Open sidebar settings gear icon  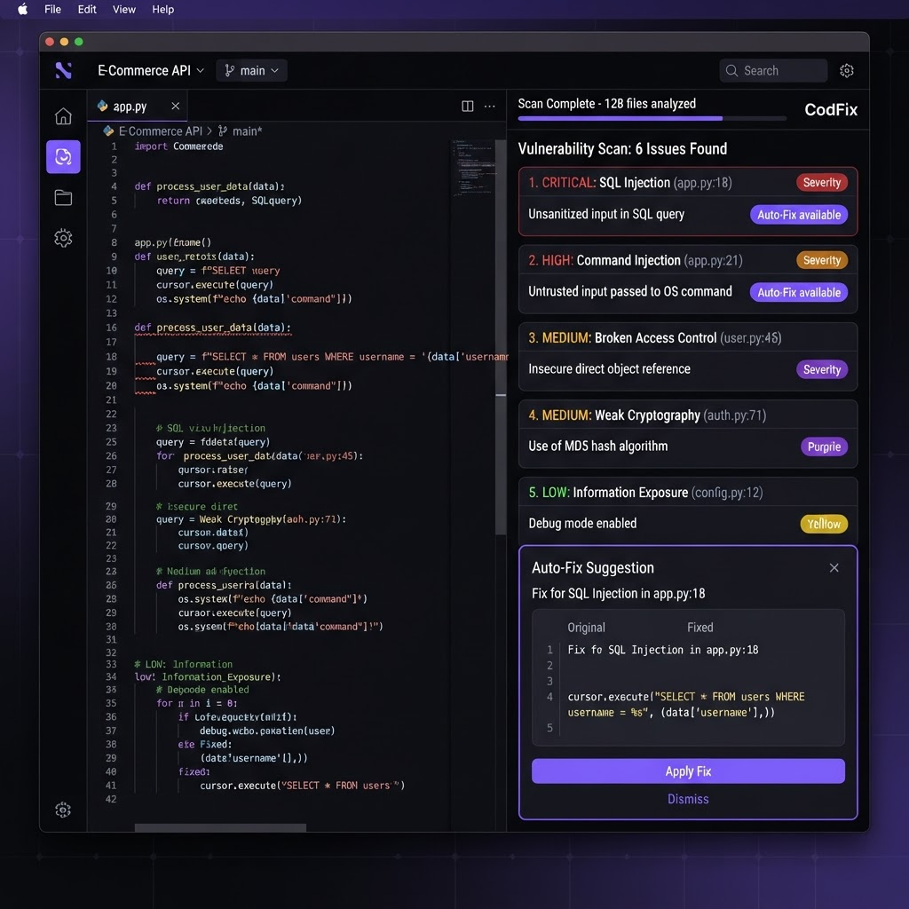63,238
